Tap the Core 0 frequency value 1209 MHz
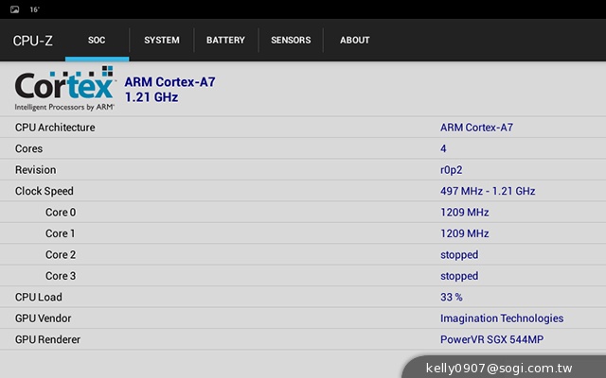The width and height of the screenshot is (606, 378). coord(464,213)
